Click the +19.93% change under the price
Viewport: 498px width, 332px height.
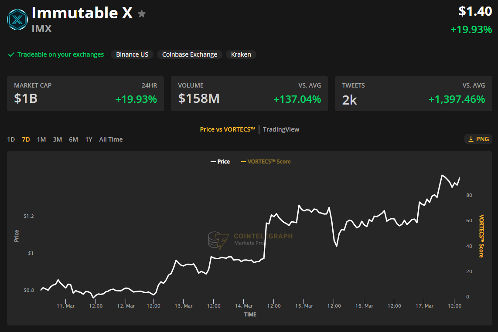[x=471, y=30]
